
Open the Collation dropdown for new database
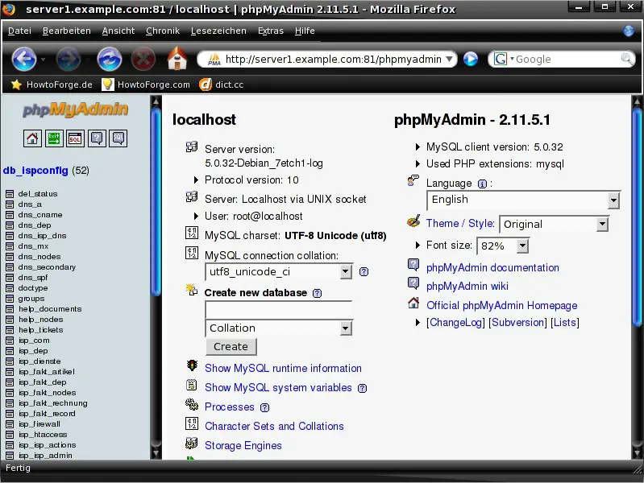[x=278, y=328]
